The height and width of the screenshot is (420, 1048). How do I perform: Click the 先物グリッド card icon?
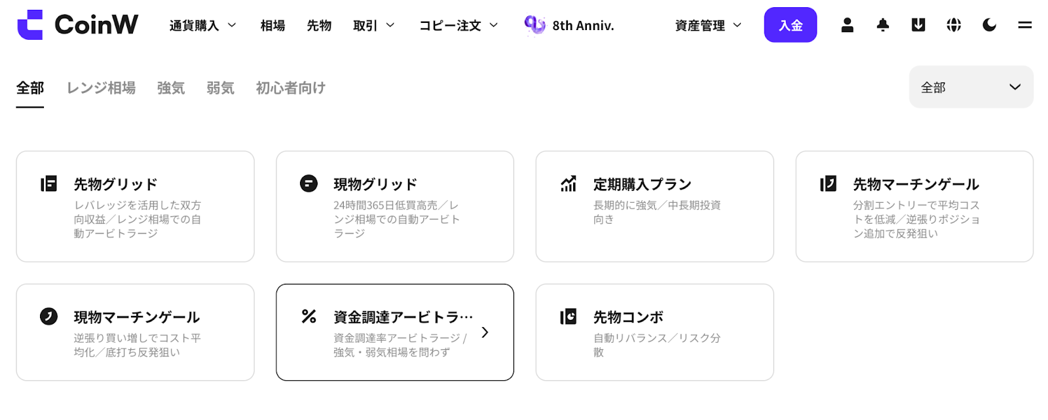click(48, 184)
